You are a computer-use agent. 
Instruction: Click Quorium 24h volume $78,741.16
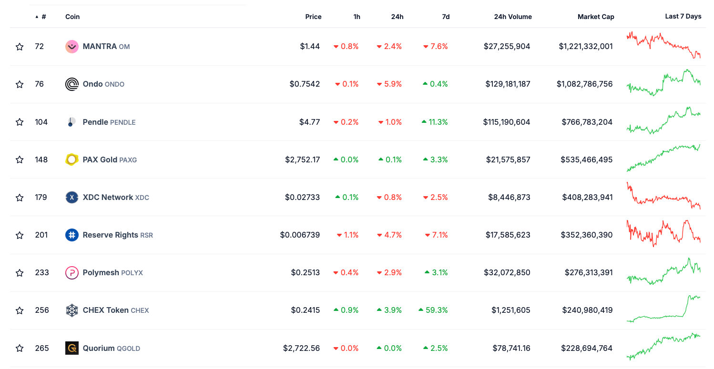(x=511, y=348)
